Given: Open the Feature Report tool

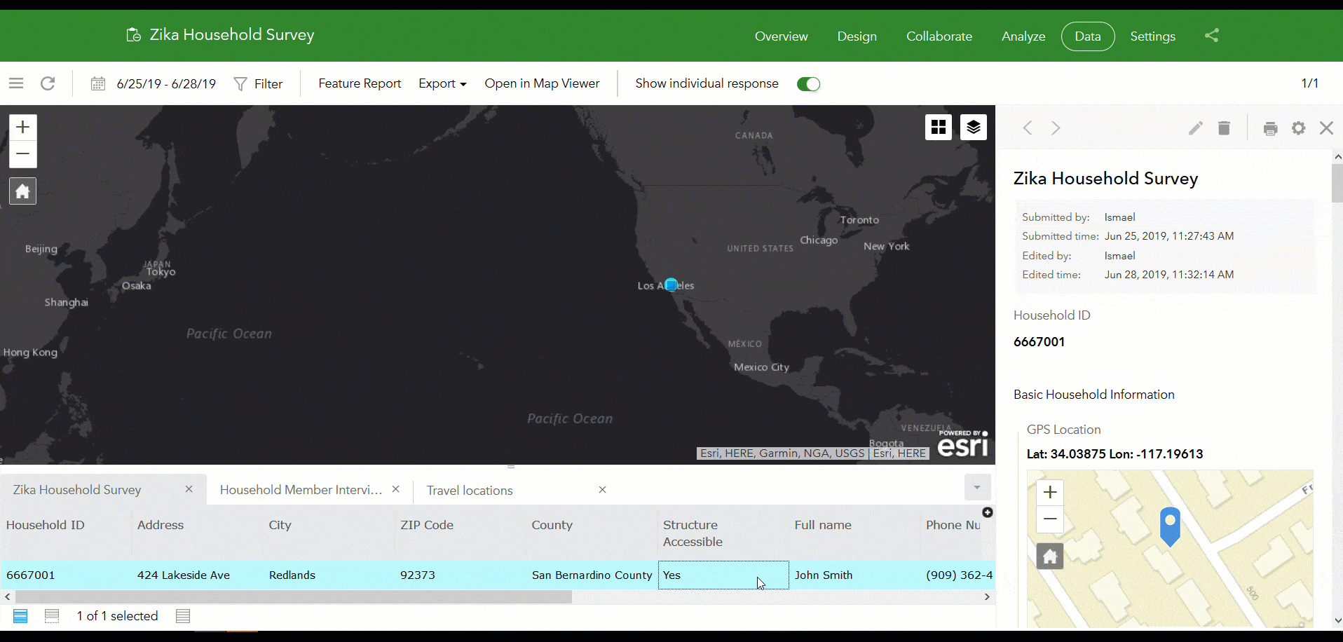Looking at the screenshot, I should coord(360,83).
